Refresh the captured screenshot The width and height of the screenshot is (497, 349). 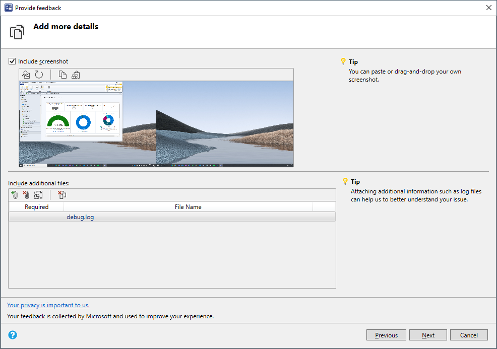click(x=39, y=75)
